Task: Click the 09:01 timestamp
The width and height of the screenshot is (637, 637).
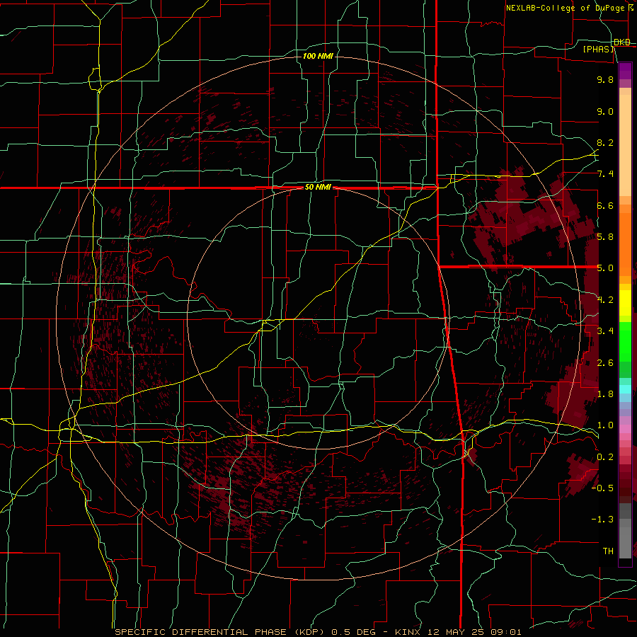Action: pyautogui.click(x=507, y=632)
